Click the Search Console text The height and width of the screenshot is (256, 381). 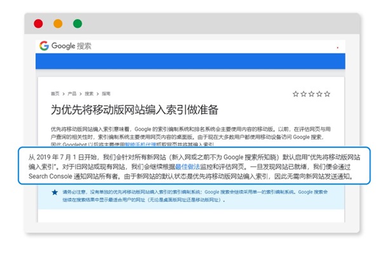(x=50, y=176)
